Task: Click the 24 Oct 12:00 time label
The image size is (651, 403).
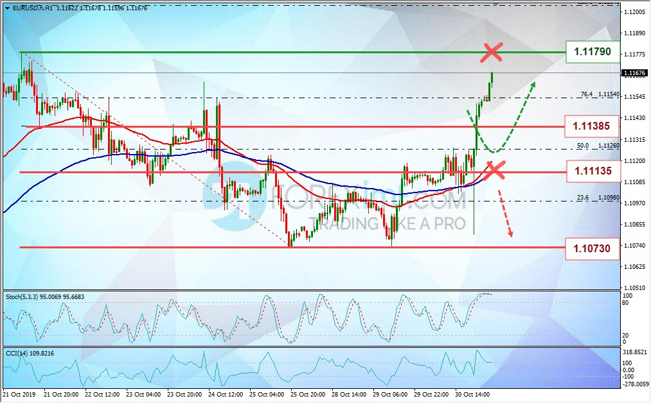Action: coord(226,394)
